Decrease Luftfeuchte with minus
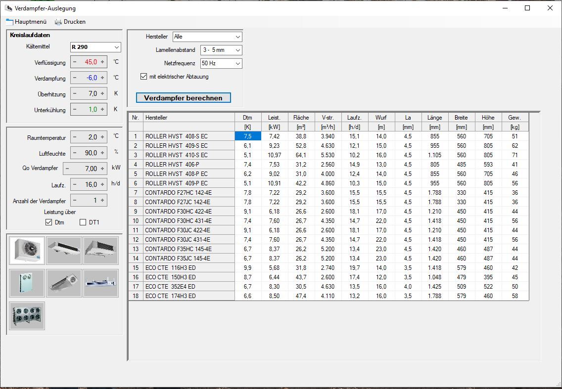 [75, 153]
